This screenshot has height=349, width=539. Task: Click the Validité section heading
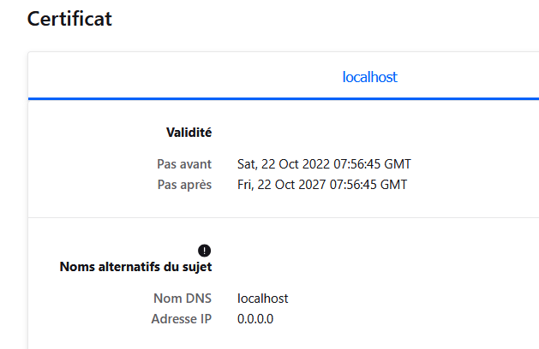[x=189, y=133]
